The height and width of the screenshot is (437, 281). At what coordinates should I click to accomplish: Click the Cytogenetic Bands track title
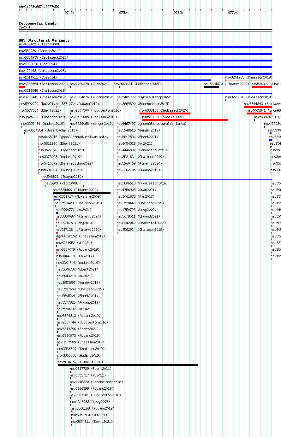click(38, 23)
